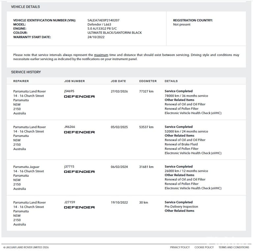The width and height of the screenshot is (253, 251).
Task: Click the VIN value SALEA7AE0P2140207
Action: click(x=103, y=20)
